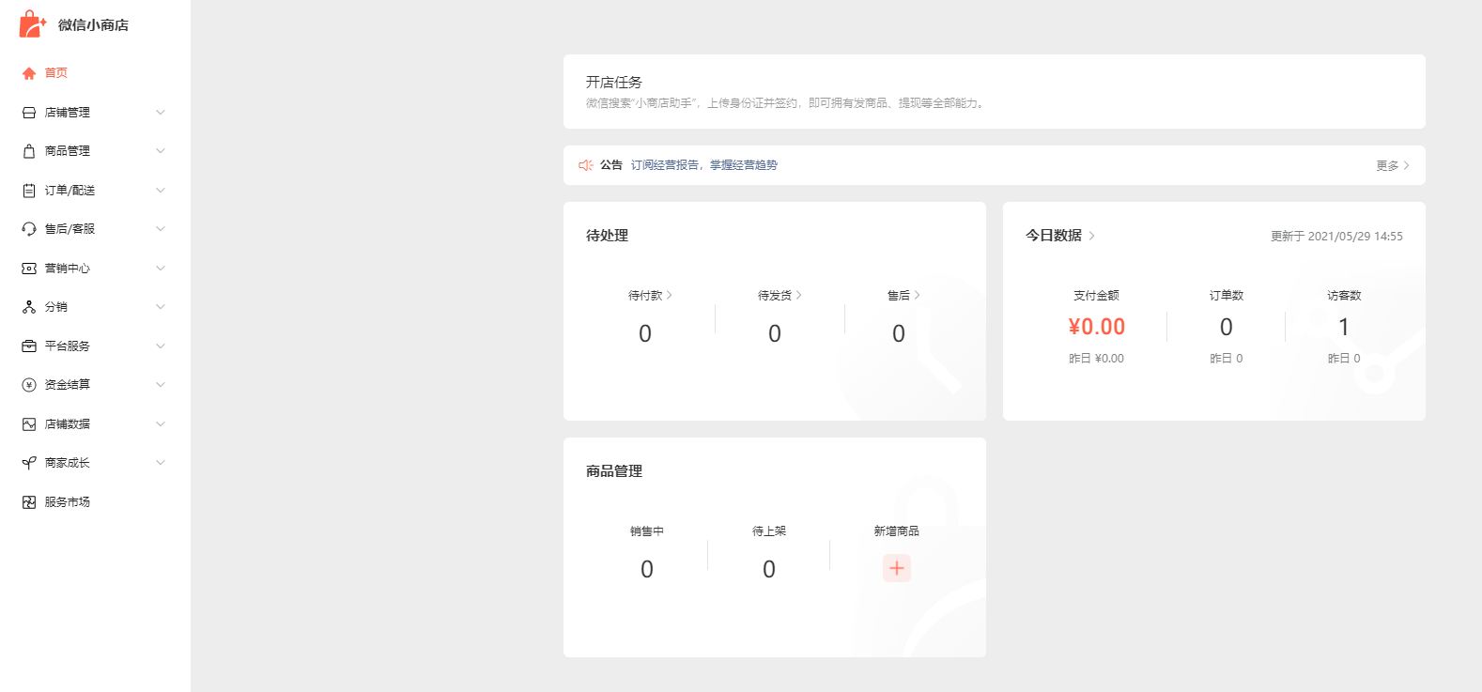Screen dimensions: 1482x692
Task: Open the 待付款 orders link
Action: [650, 296]
